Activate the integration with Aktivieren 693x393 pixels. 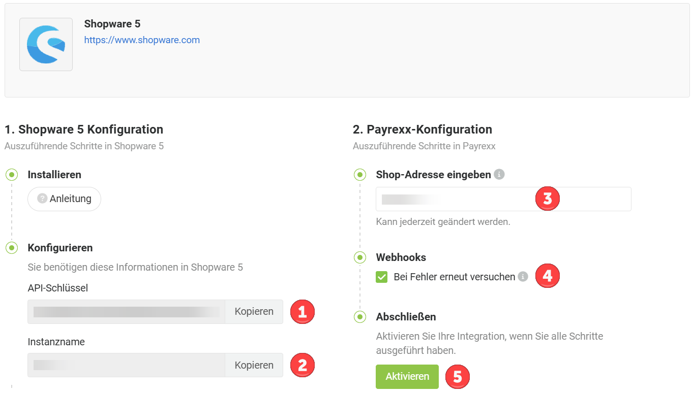pyautogui.click(x=407, y=377)
